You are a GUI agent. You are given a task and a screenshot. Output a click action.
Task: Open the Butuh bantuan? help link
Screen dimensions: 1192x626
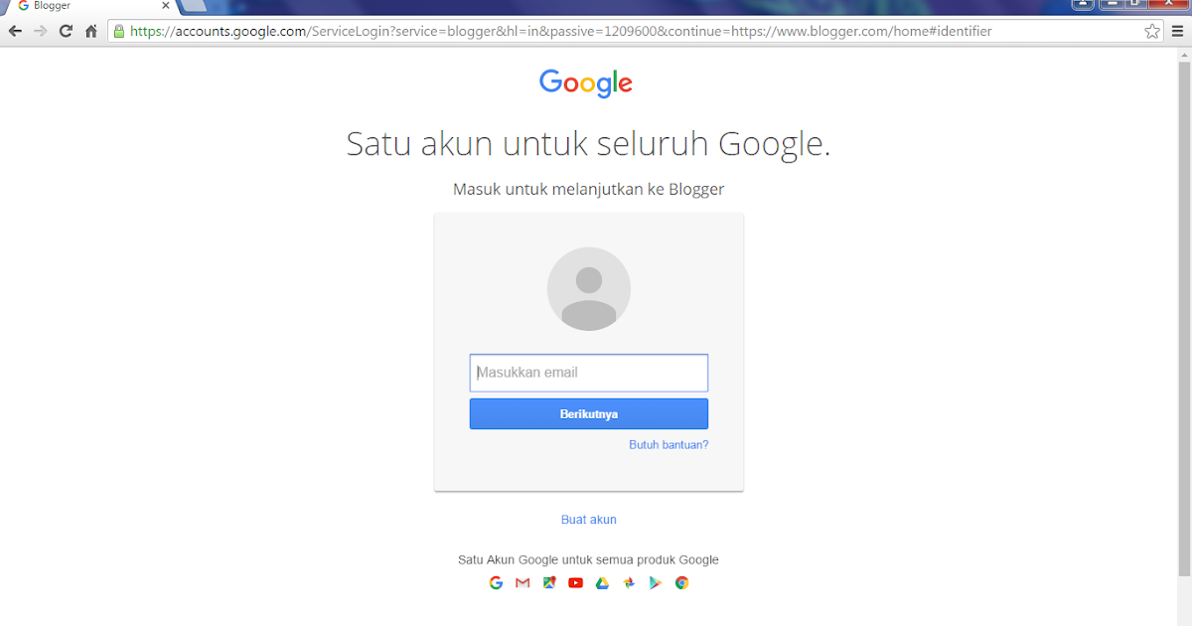point(669,445)
